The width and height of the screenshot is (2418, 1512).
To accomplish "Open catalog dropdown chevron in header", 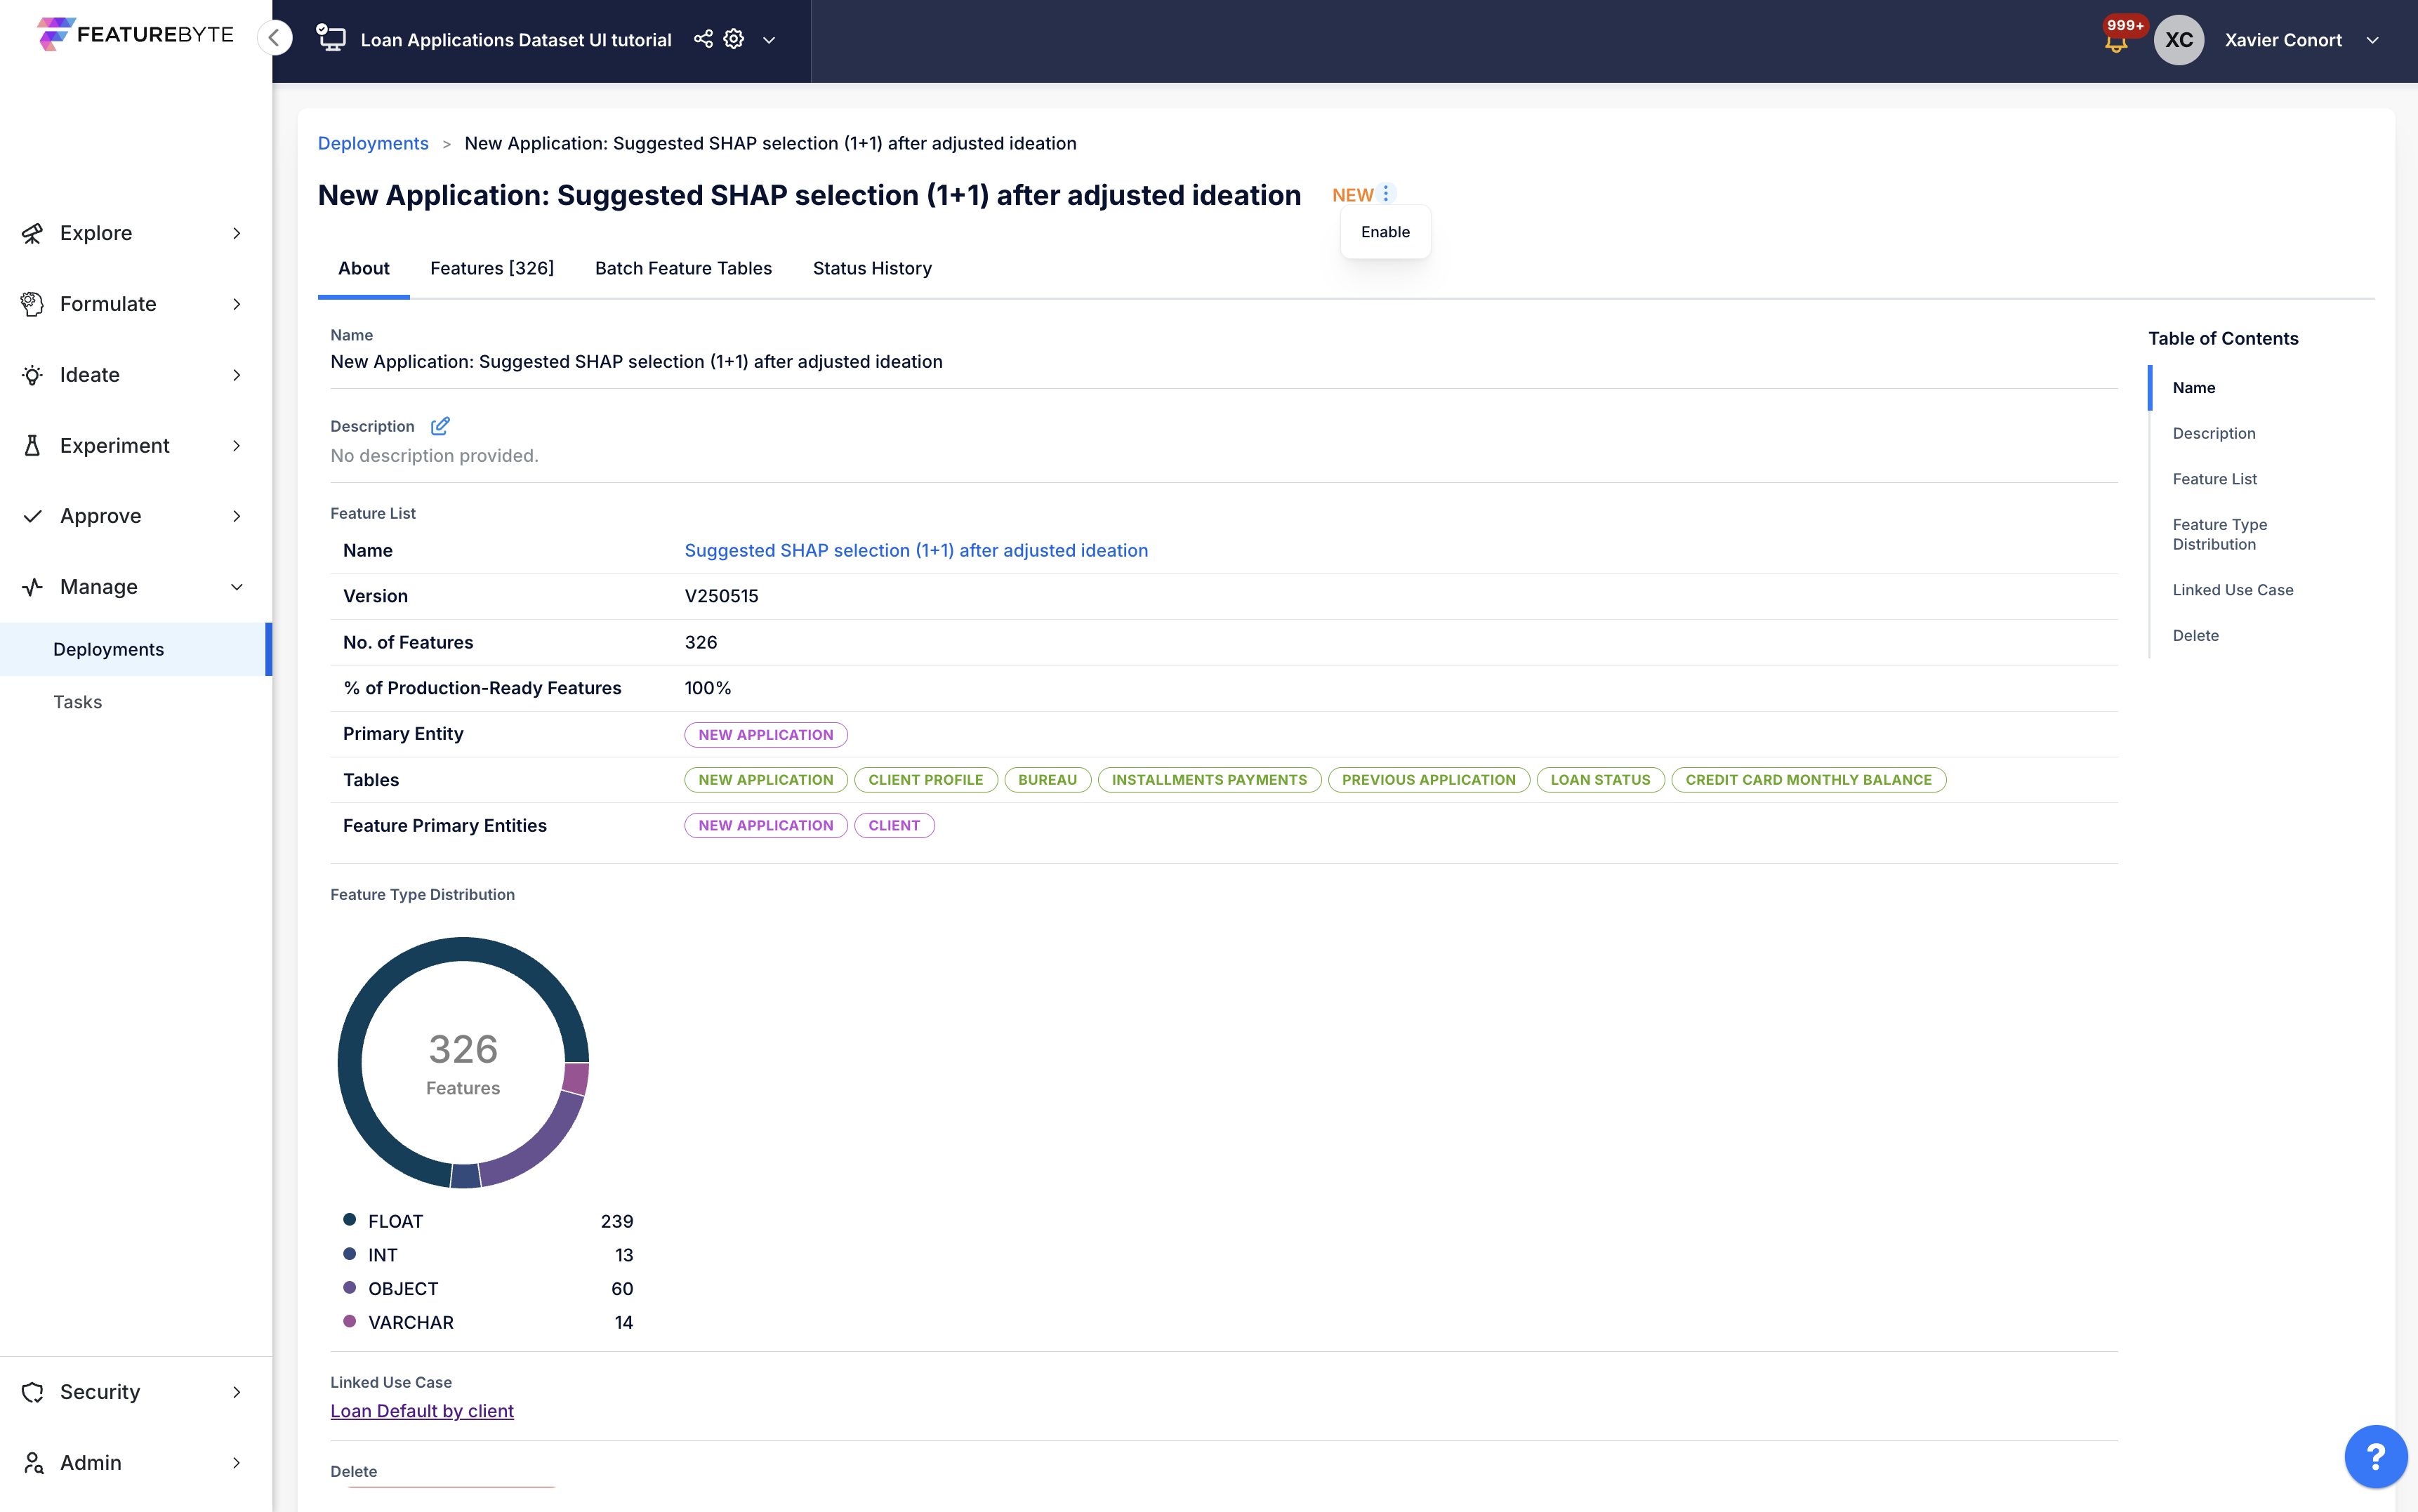I will (x=769, y=40).
